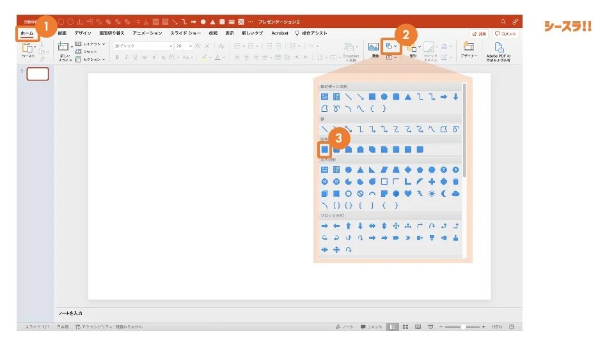Choose the left-right double arrow block shape

coord(372,226)
